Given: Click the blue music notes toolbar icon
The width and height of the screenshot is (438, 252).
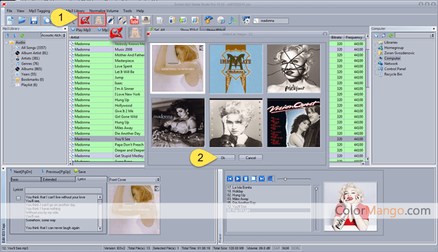Looking at the screenshot, I should click(x=232, y=21).
